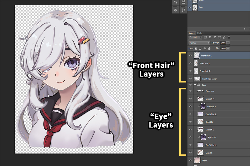Click the Eyebrows layer thumbnail
This screenshot has height=166, width=250.
tap(200, 91)
